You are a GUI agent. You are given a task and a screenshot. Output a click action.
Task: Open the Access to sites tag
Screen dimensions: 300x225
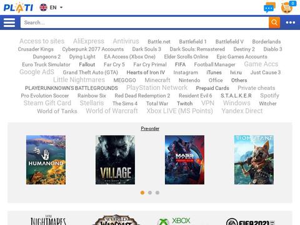tap(42, 41)
